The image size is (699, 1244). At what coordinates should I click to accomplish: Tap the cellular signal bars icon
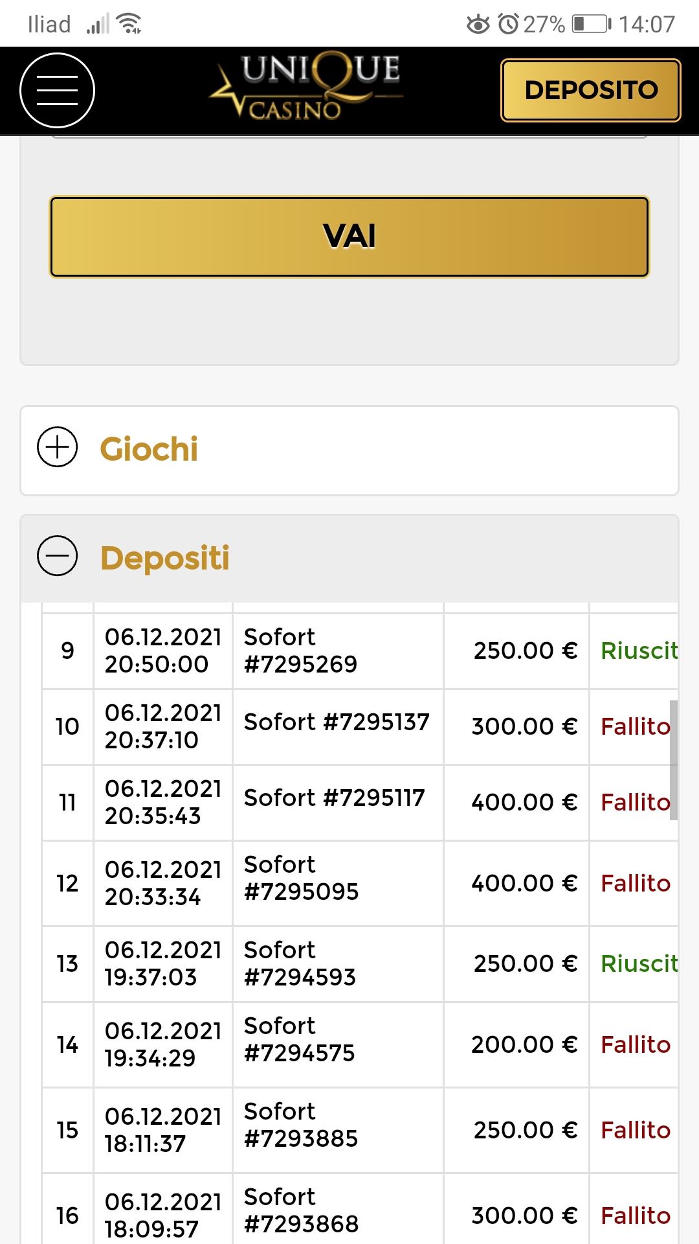pyautogui.click(x=98, y=25)
